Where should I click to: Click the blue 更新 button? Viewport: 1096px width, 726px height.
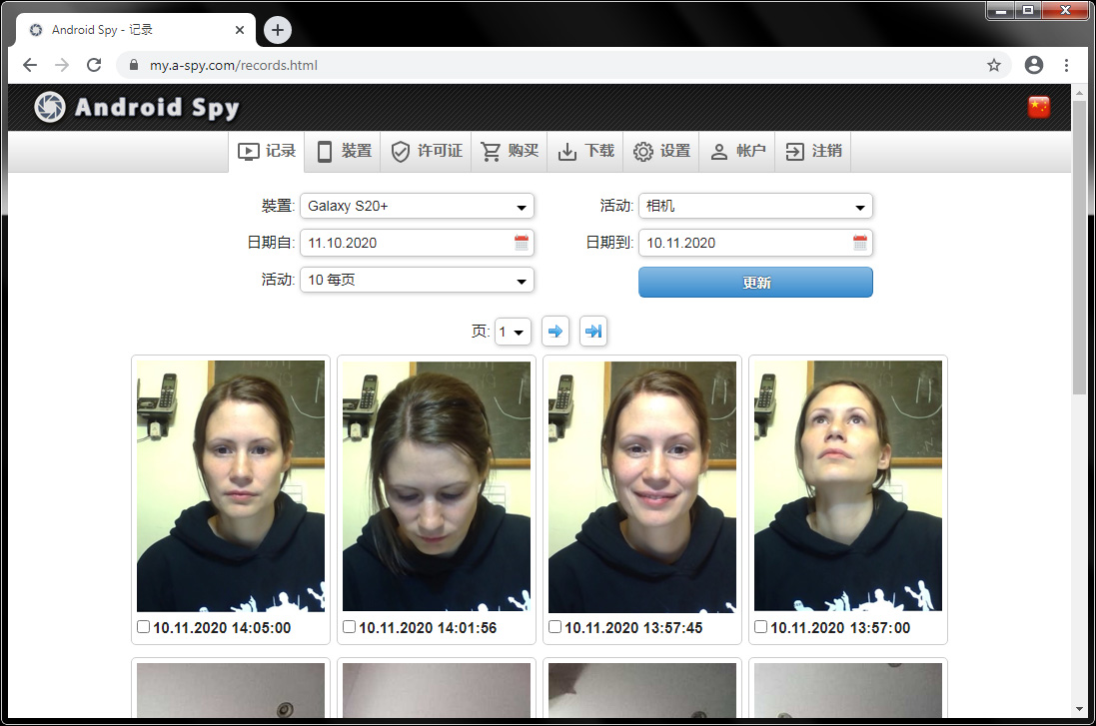point(755,283)
